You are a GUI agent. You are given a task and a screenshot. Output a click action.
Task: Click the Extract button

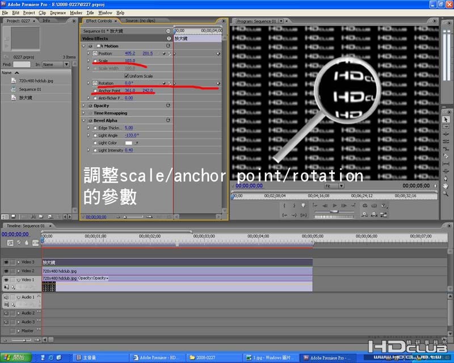374,214
